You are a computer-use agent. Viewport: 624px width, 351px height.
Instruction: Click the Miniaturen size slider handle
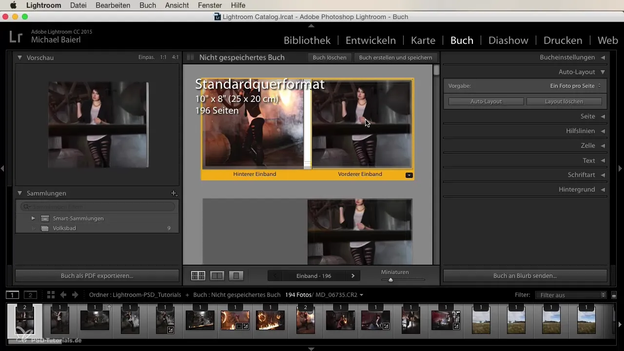(390, 280)
